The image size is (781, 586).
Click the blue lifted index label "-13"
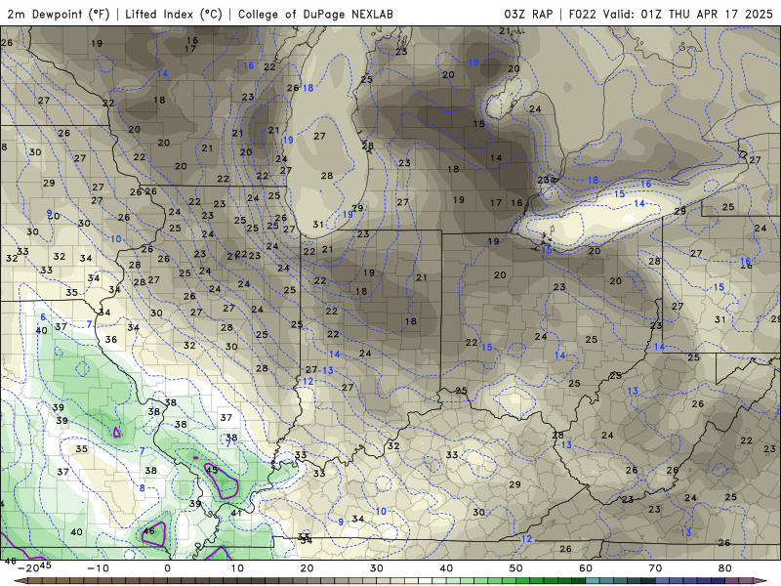[x=564, y=444]
